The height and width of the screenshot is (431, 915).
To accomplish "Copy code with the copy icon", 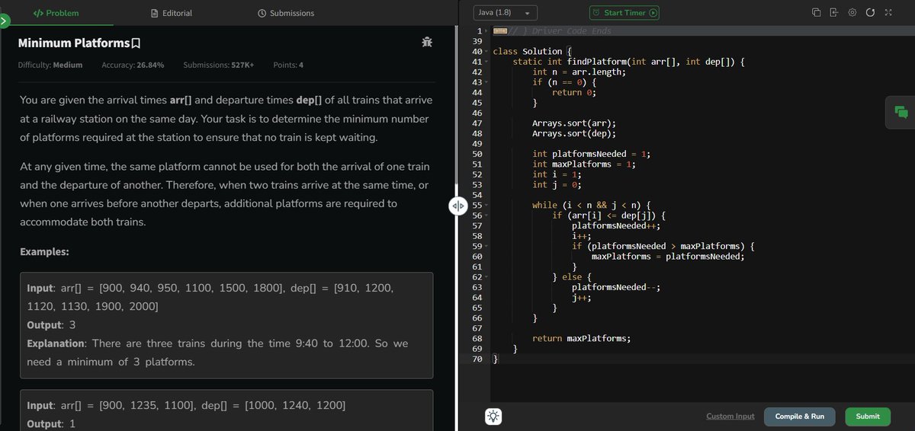I will click(x=816, y=13).
